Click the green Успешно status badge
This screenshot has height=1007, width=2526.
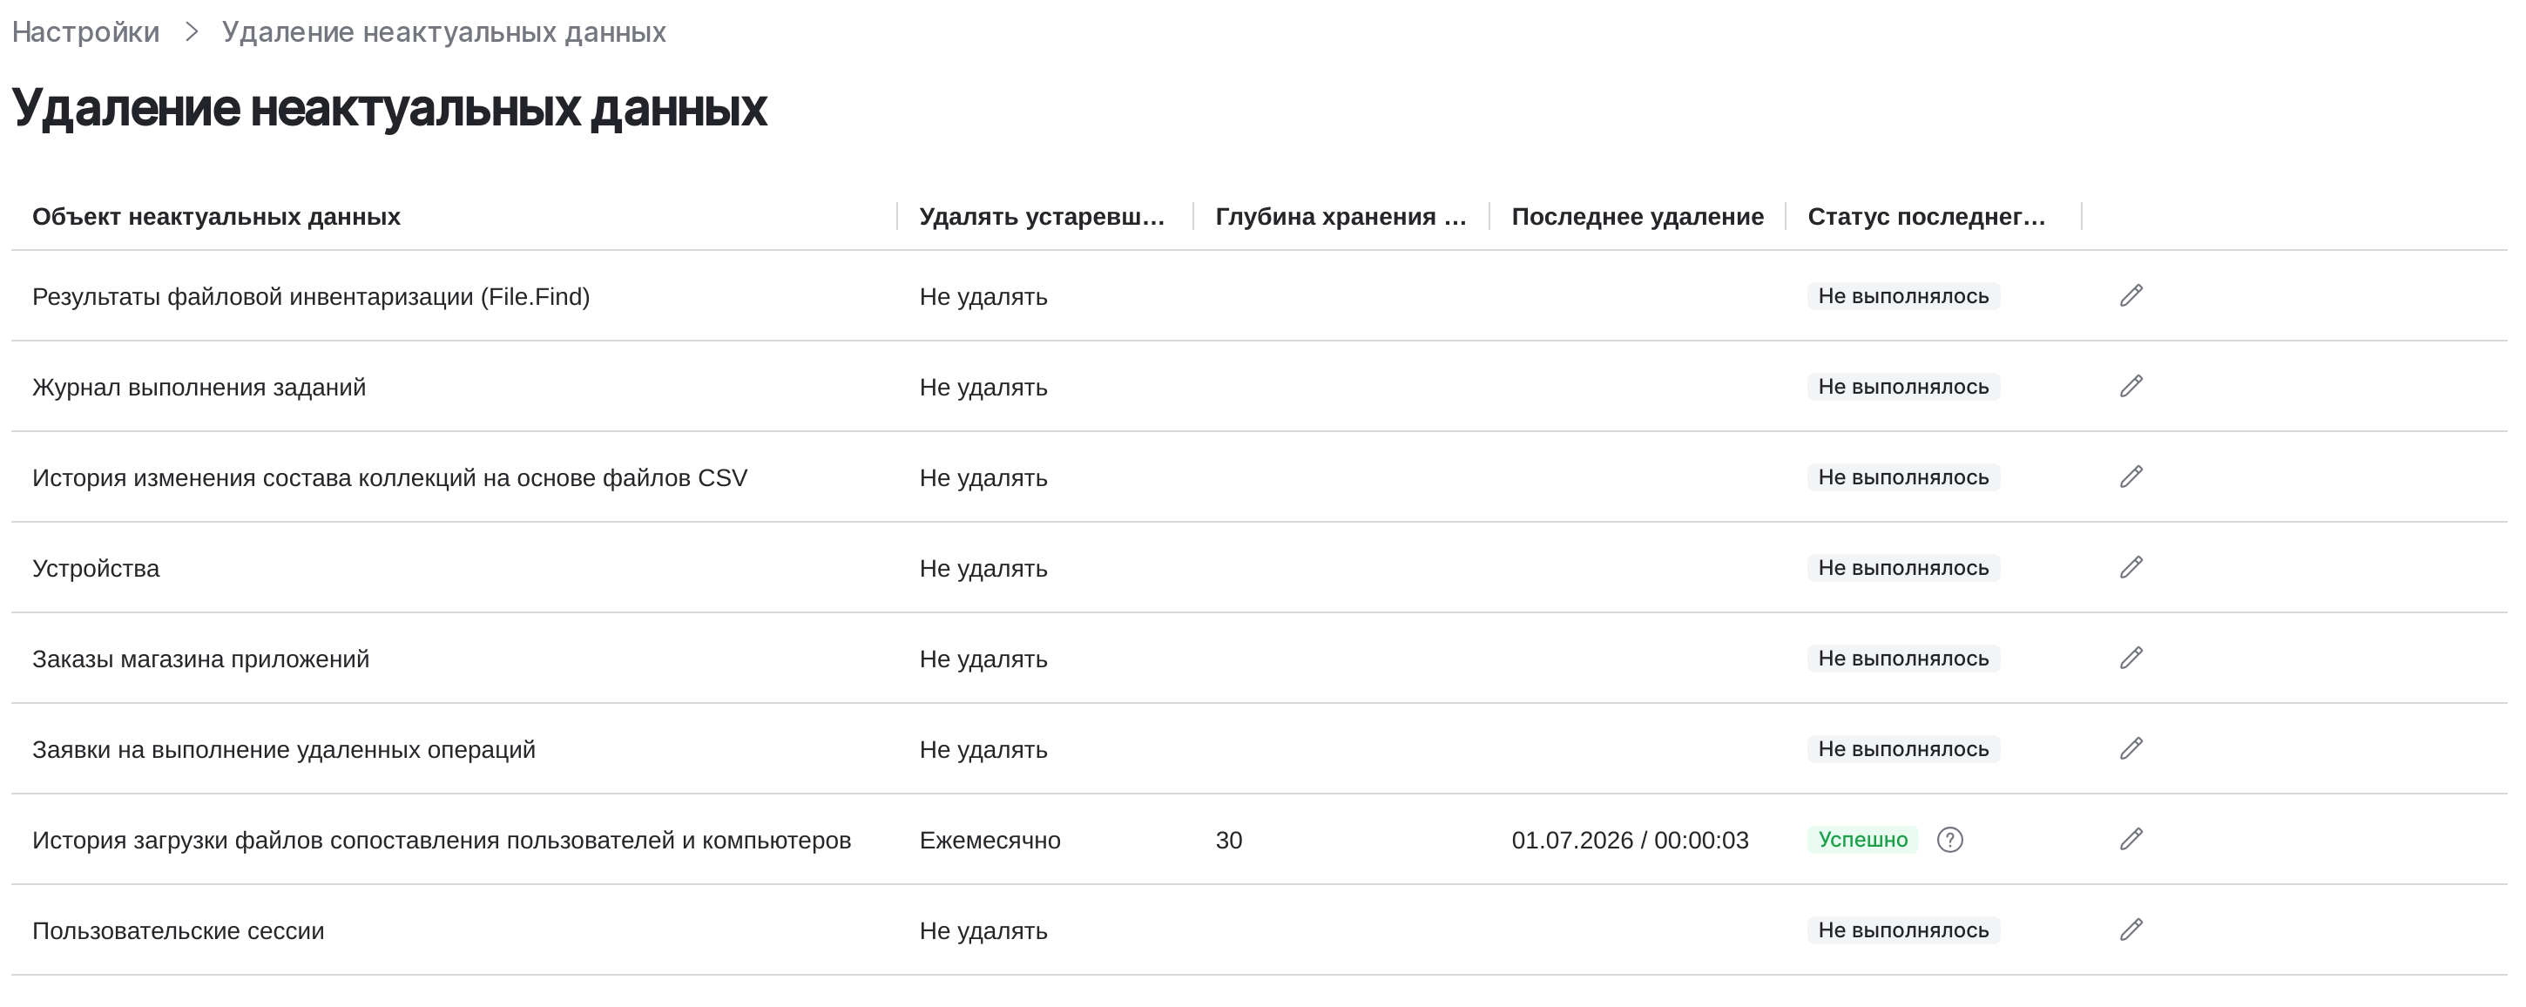point(1862,840)
